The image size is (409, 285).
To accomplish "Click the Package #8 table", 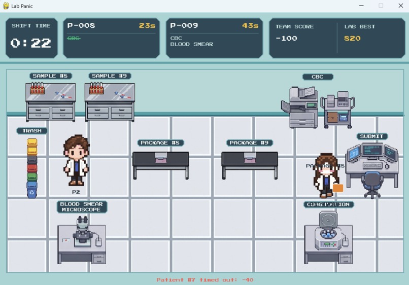I will (x=161, y=165).
